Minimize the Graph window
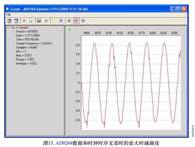 click(x=173, y=9)
